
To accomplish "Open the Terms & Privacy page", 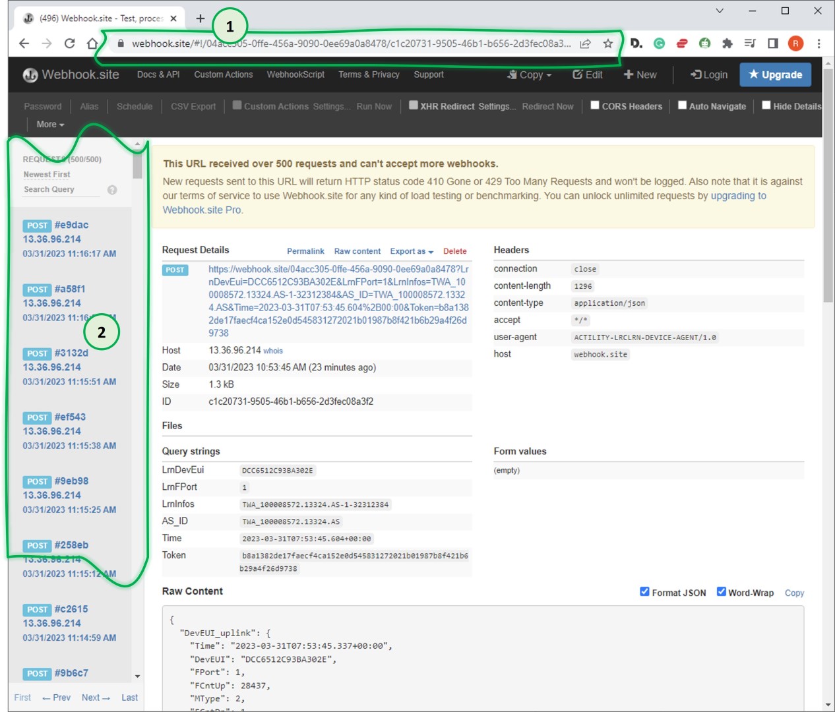I will 369,74.
